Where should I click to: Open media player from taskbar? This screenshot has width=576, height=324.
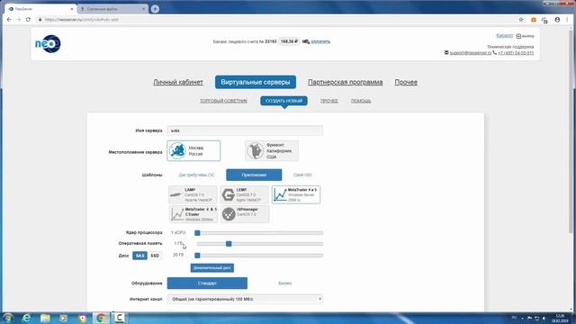64,318
